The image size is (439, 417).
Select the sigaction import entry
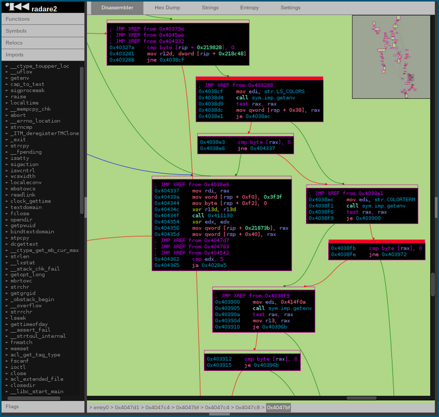point(25,164)
